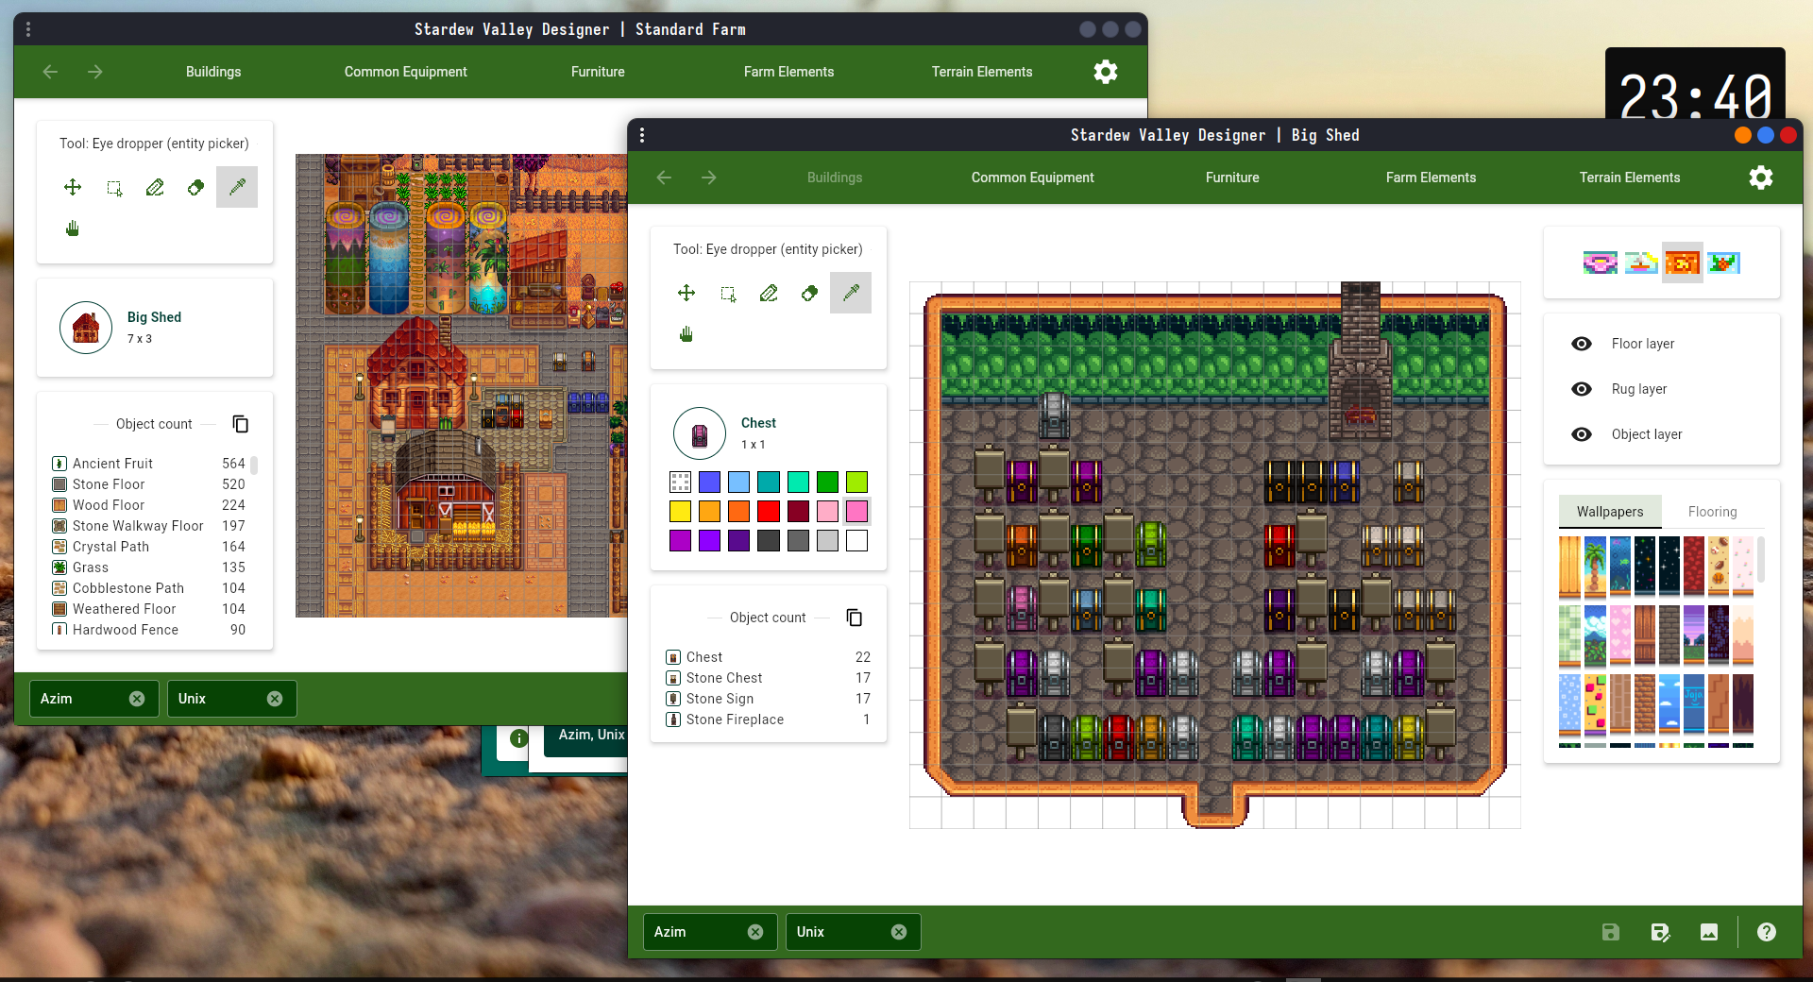The image size is (1813, 982).
Task: Choose the pink hearts wallpaper thumbnail
Action: [1619, 635]
